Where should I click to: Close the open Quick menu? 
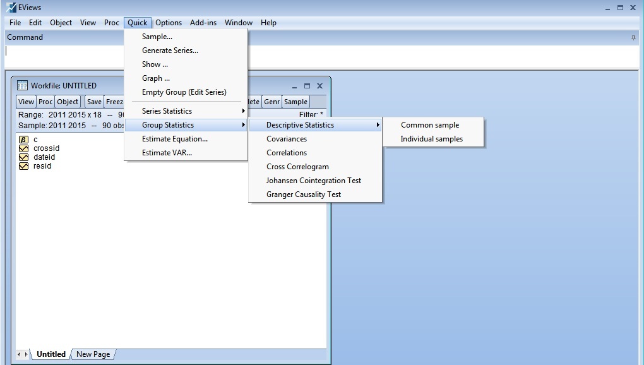click(x=137, y=23)
